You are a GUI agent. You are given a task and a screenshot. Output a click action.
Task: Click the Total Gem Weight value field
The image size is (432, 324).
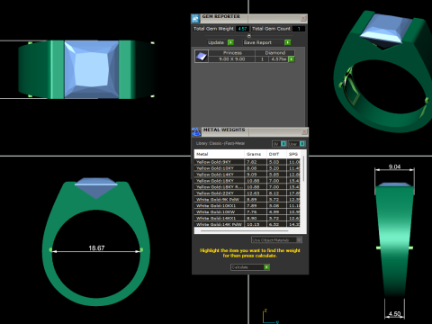pyautogui.click(x=242, y=29)
